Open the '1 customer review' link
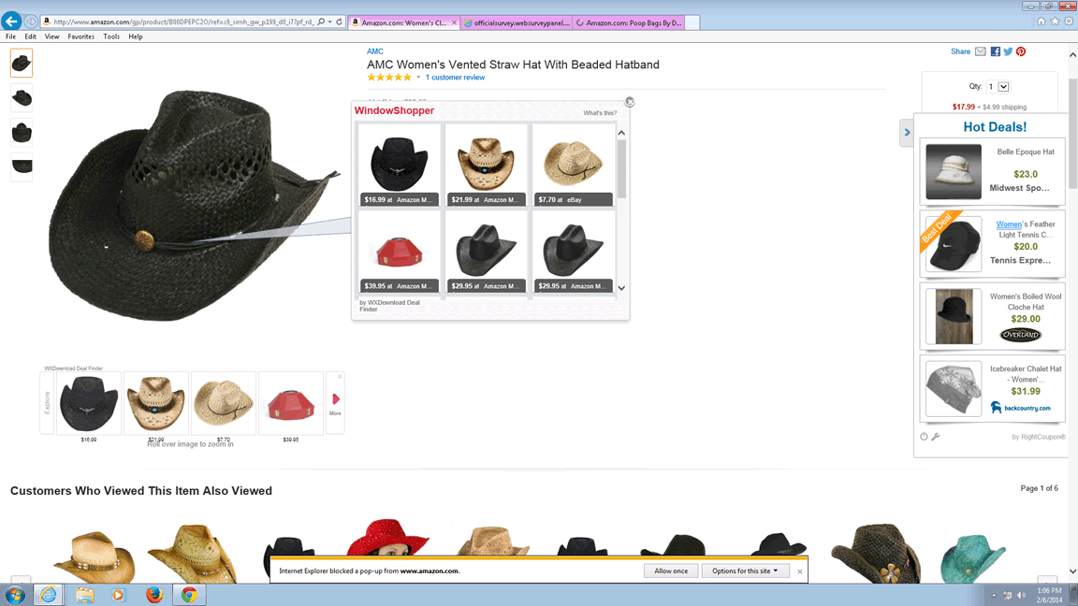1078x606 pixels. tap(455, 78)
